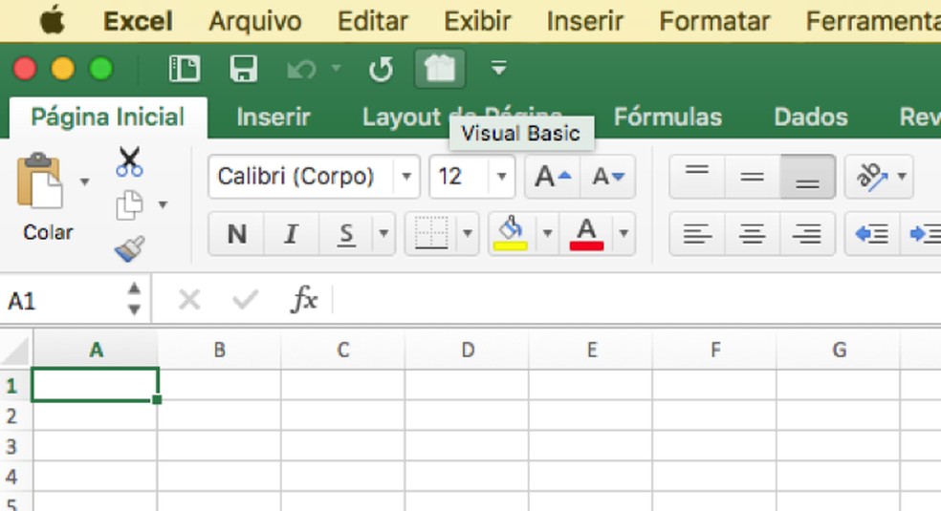The width and height of the screenshot is (941, 511).
Task: Click the Cut scissors icon
Action: (x=129, y=162)
